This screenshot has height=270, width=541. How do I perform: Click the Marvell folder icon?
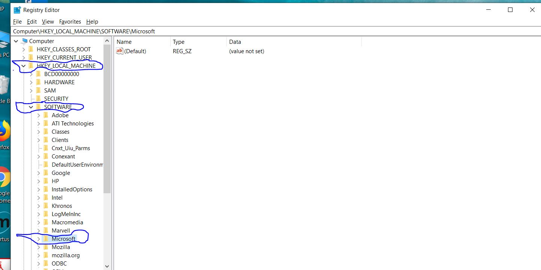tap(46, 231)
